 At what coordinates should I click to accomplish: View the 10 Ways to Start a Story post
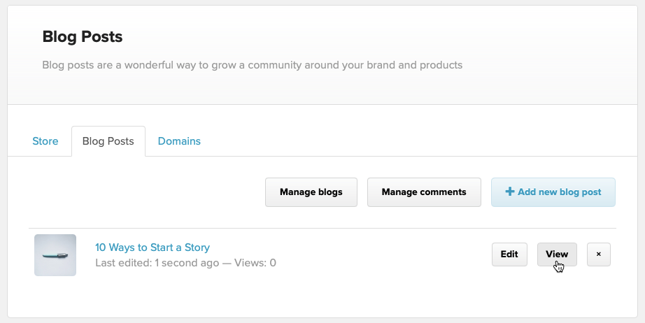pyautogui.click(x=557, y=254)
